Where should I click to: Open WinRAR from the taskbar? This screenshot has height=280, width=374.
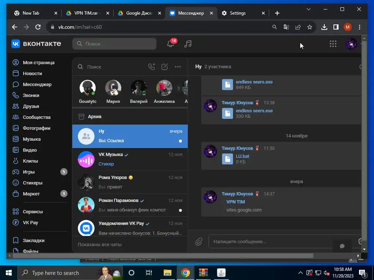tap(203, 273)
